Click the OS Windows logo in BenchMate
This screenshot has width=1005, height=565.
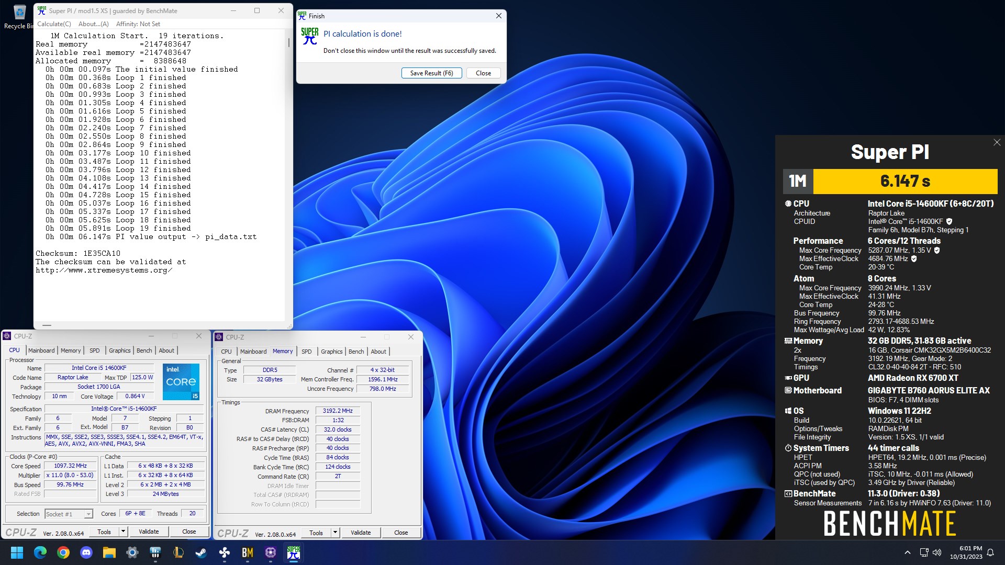tap(788, 411)
